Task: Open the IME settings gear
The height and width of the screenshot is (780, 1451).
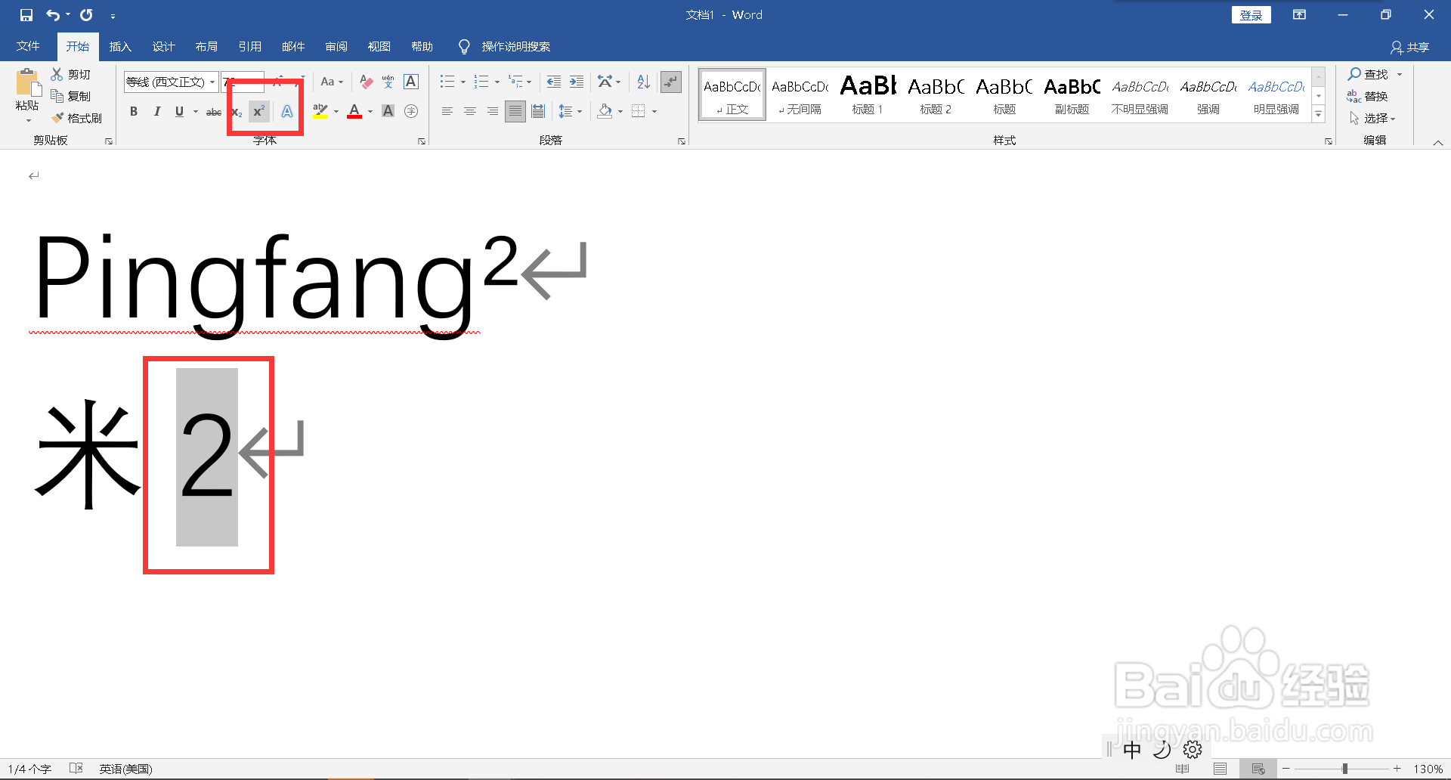Action: click(x=1193, y=749)
